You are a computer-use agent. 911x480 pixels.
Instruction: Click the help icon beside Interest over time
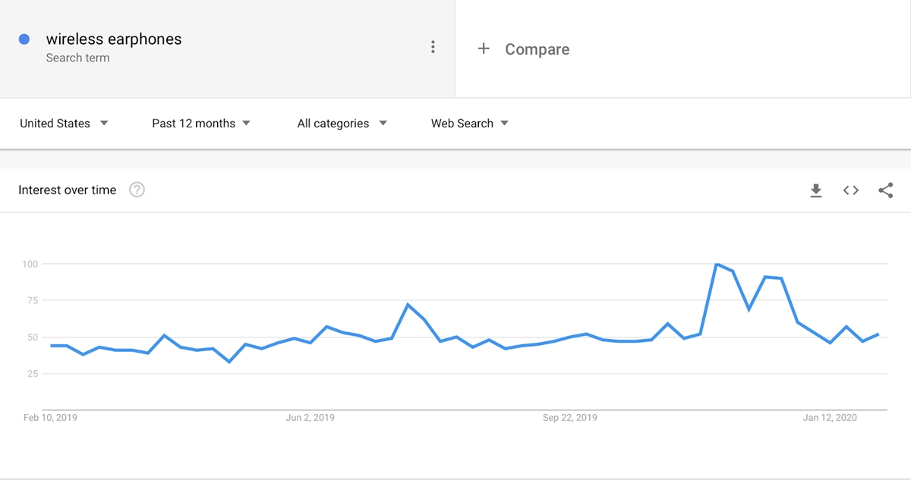pyautogui.click(x=137, y=190)
